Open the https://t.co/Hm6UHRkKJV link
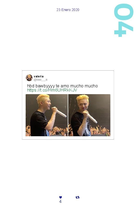 pos(52,90)
